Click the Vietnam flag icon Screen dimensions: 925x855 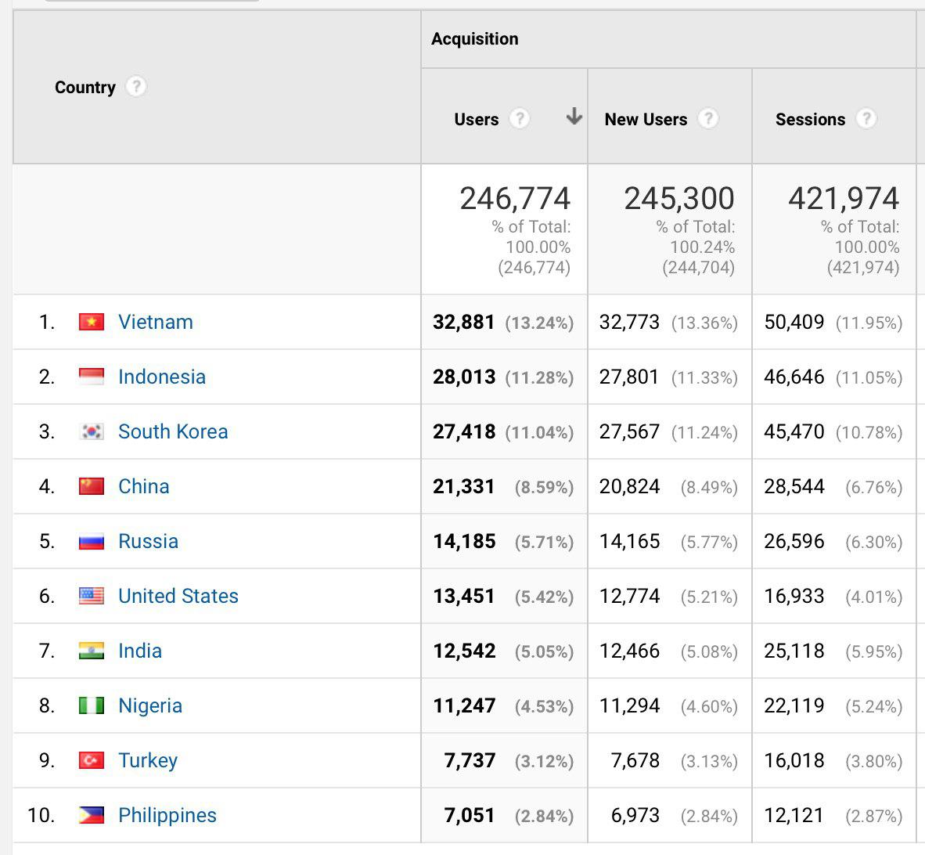tap(92, 322)
